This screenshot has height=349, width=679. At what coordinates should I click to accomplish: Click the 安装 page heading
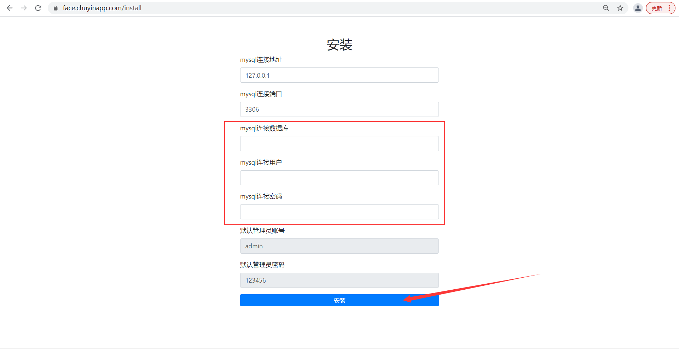point(339,45)
